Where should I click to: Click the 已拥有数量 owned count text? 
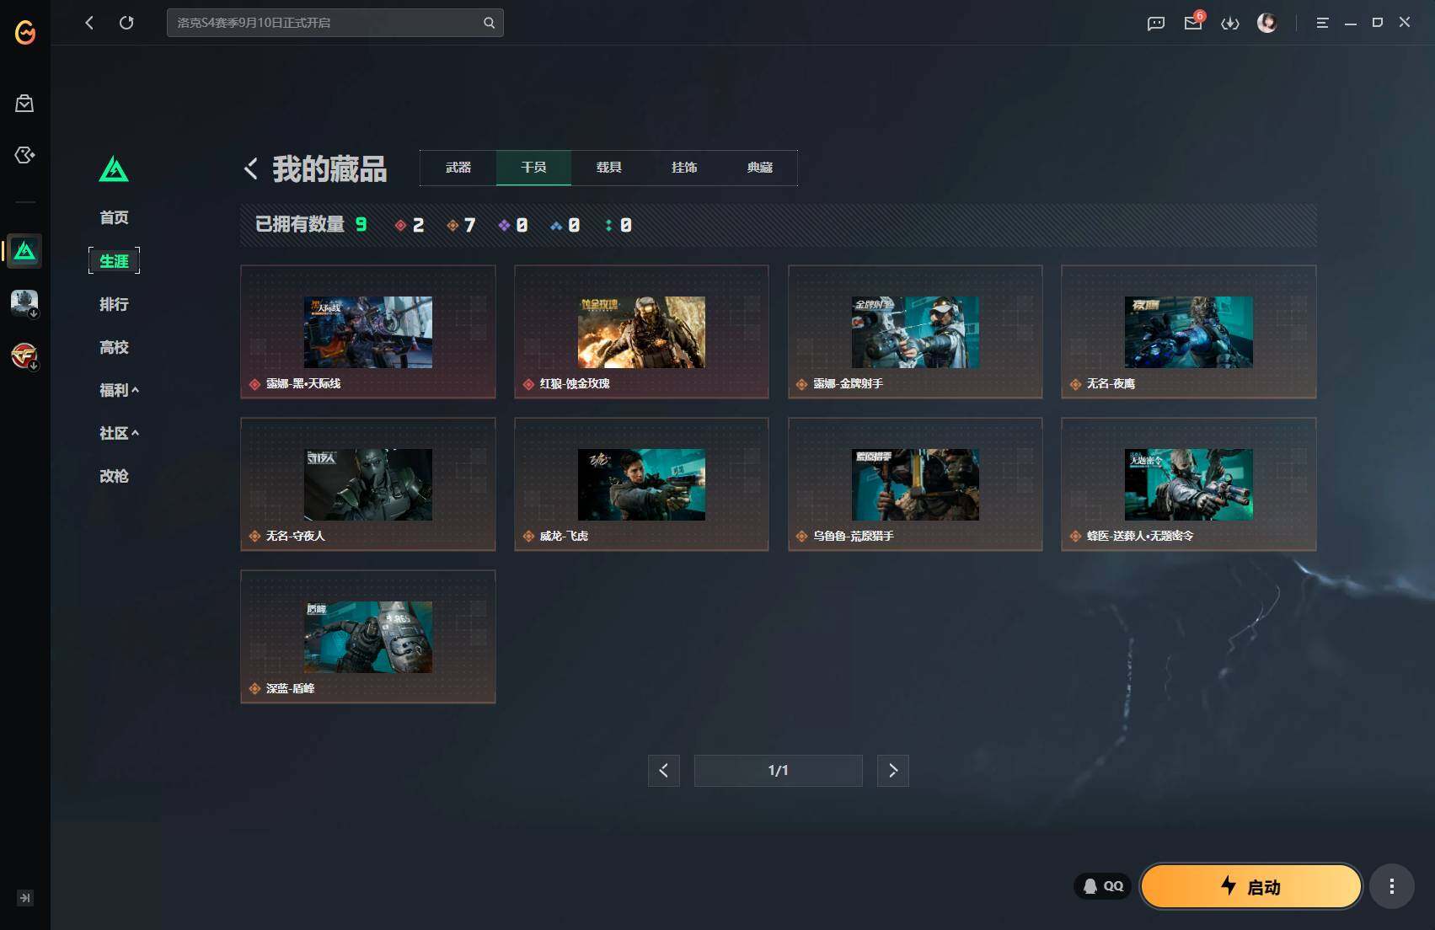point(300,225)
